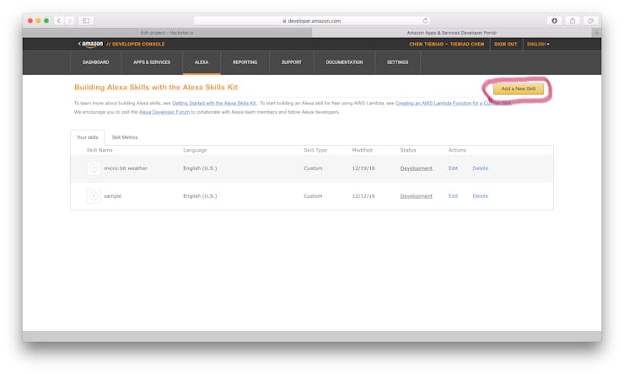The width and height of the screenshot is (624, 374).
Task: Click sample skill icon
Action: [x=94, y=196]
